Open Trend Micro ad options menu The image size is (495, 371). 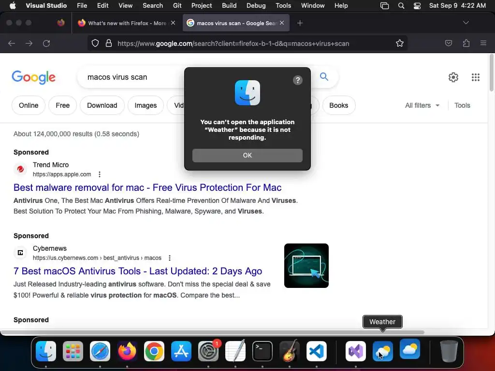pos(100,174)
